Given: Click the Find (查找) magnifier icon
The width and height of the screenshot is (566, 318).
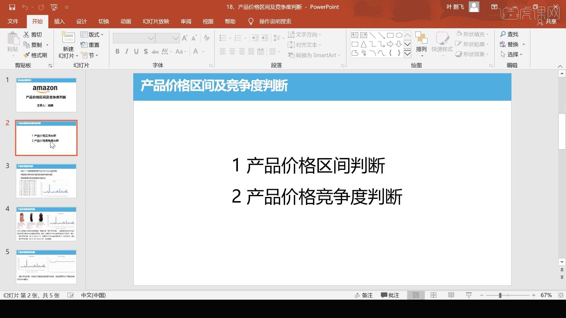Looking at the screenshot, I should pos(503,34).
